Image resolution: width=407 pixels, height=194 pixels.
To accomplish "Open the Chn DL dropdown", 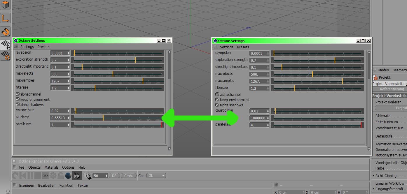I will (156, 176).
